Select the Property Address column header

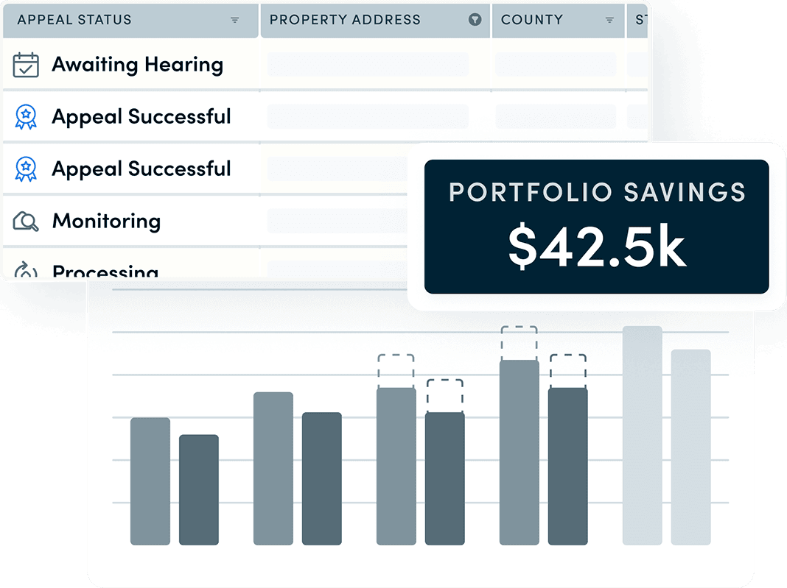click(345, 20)
